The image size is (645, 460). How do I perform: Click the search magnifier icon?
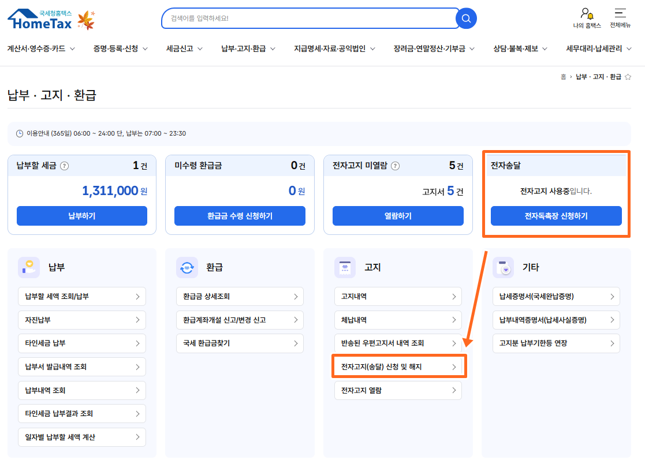click(x=465, y=18)
